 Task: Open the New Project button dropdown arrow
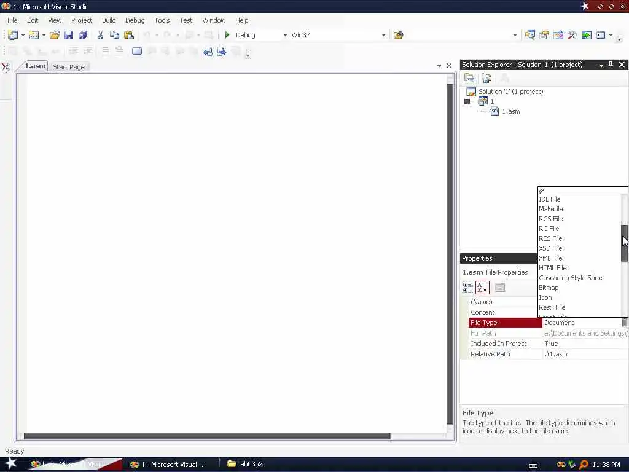23,35
